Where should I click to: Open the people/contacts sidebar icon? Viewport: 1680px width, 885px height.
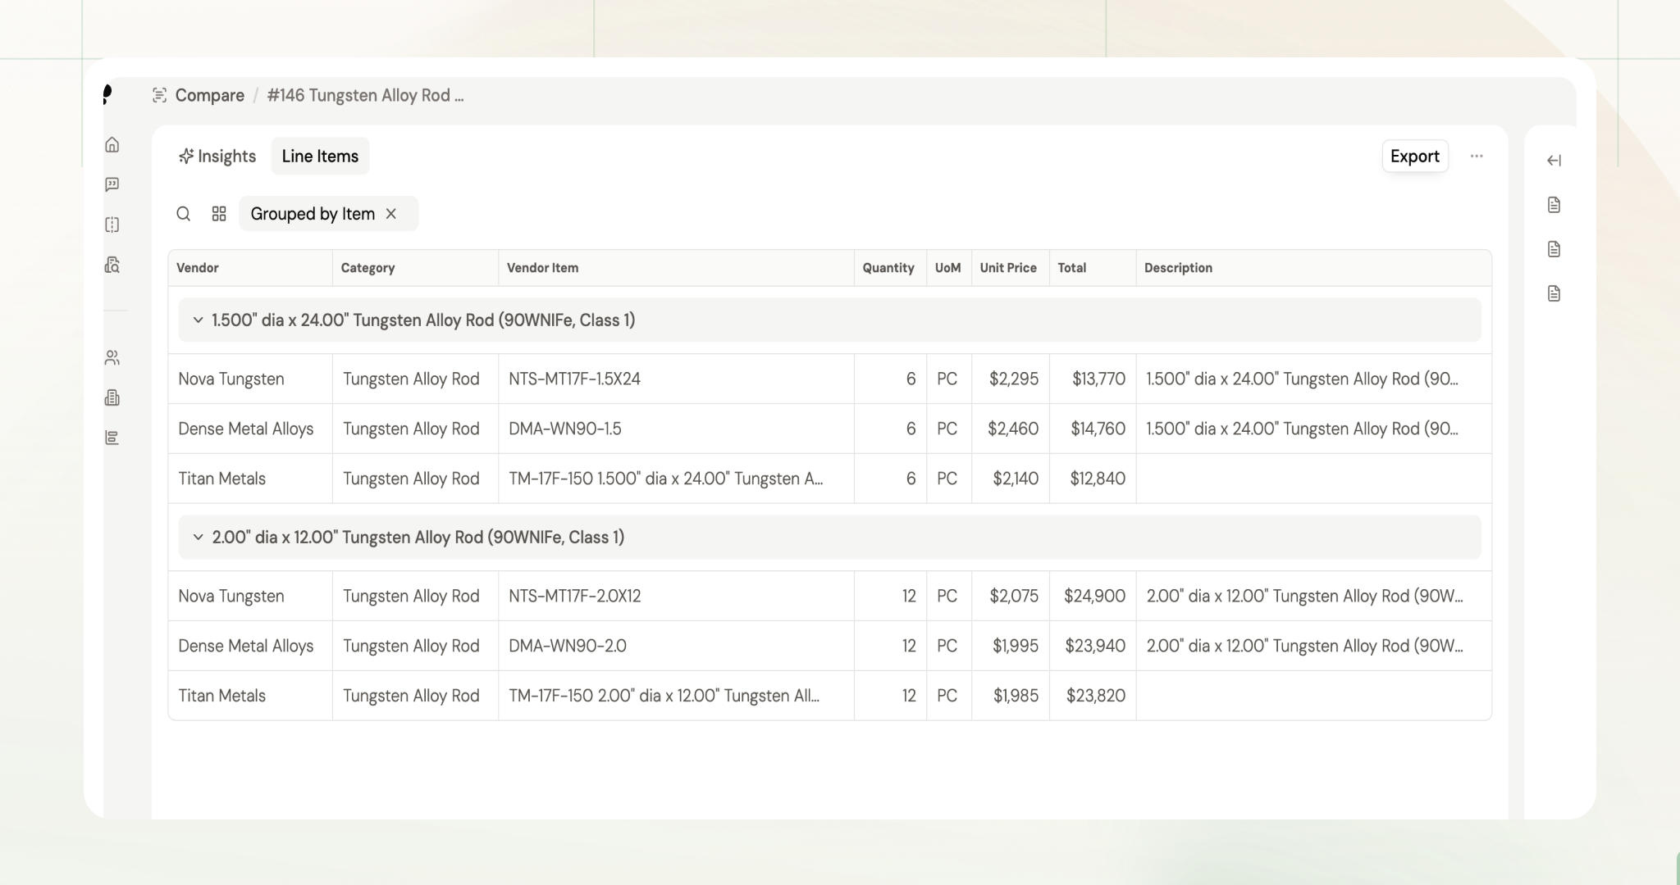tap(112, 358)
